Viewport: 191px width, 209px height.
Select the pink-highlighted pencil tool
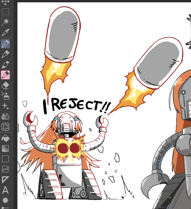(5, 75)
